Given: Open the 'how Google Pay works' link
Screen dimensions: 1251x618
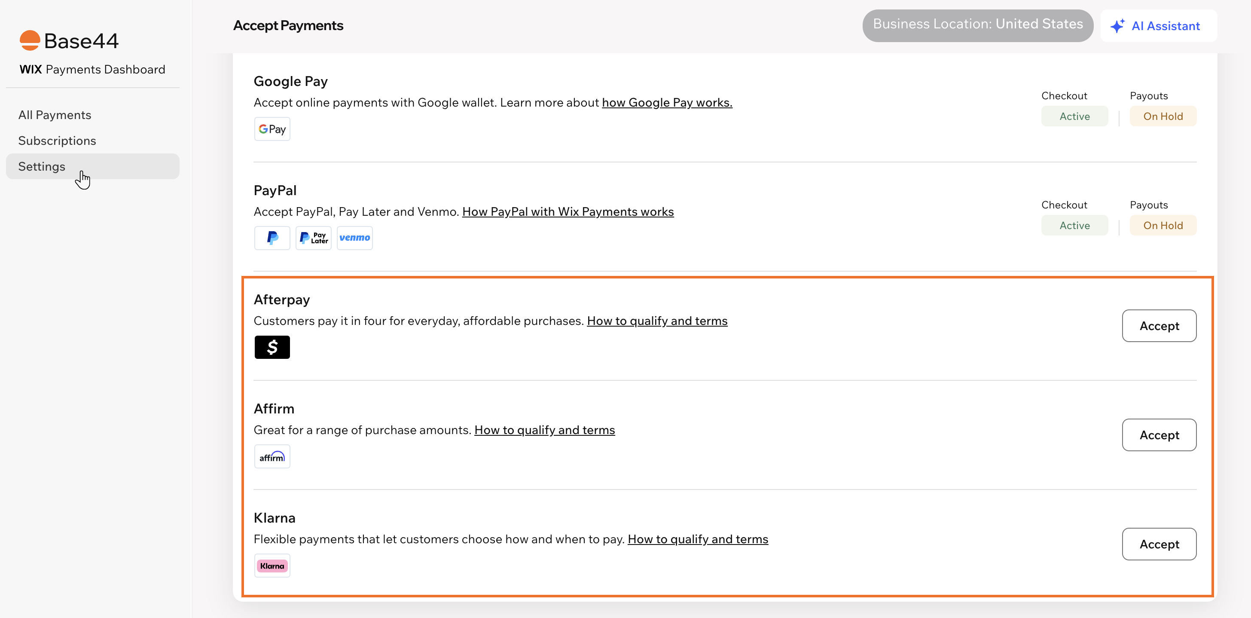Looking at the screenshot, I should coord(667,103).
